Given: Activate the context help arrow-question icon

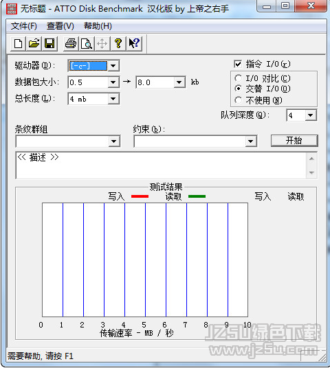Looking at the screenshot, I should [x=134, y=44].
